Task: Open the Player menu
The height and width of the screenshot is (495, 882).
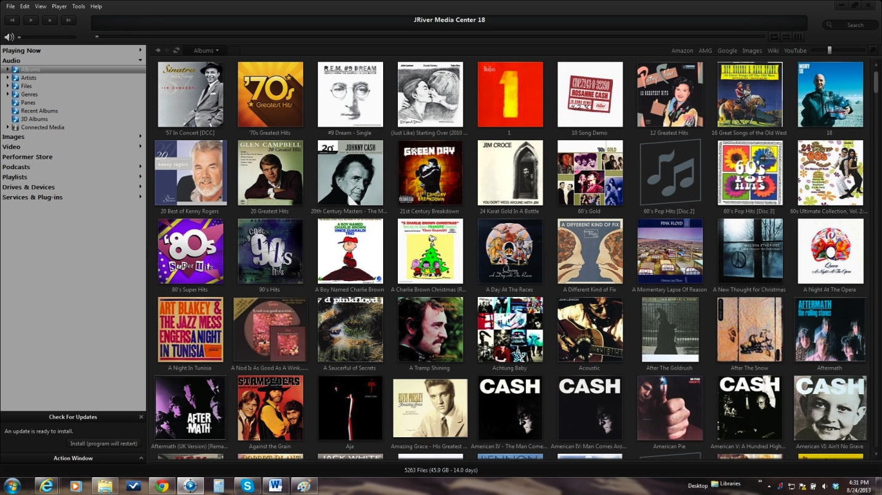Action: (x=59, y=6)
